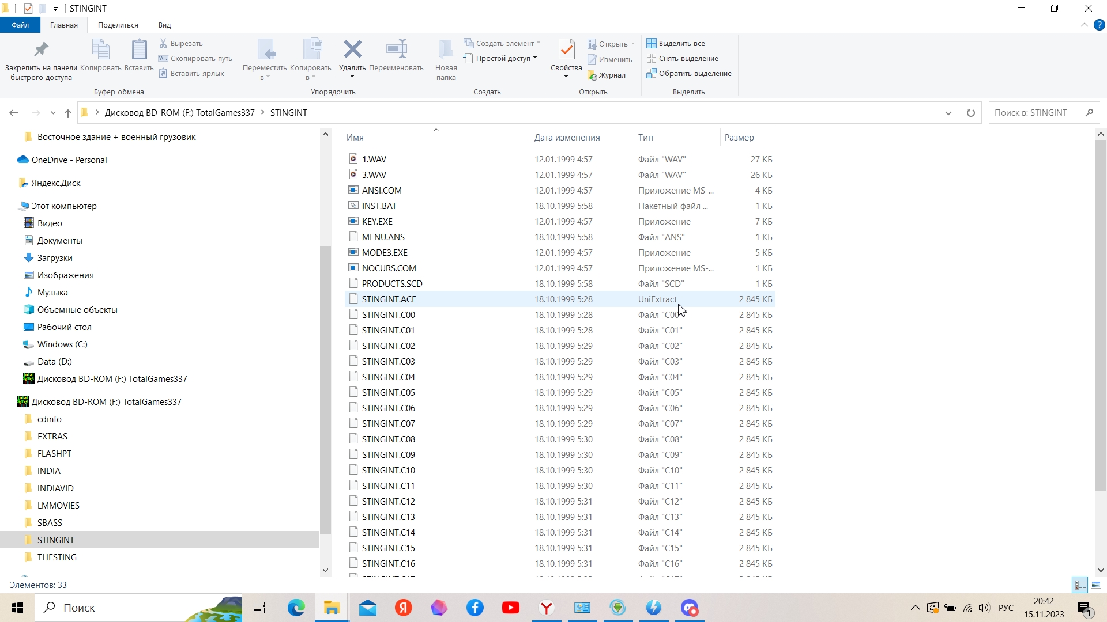Click the Refresh button next to the address bar

(970, 113)
